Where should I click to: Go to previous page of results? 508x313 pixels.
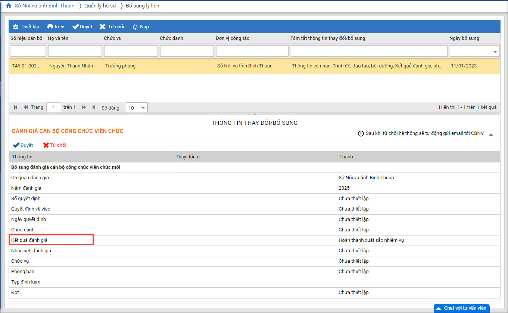point(26,107)
